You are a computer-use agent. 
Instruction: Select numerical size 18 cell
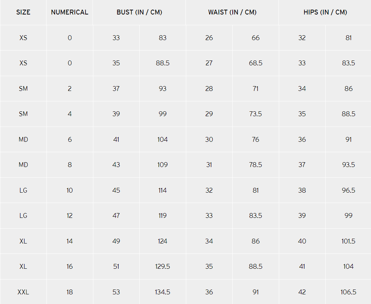(70, 292)
